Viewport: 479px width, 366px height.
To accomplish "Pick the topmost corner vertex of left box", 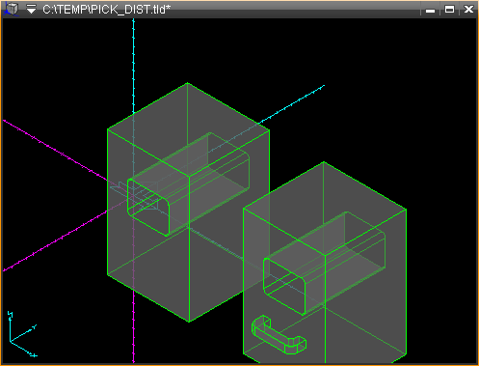I will [188, 83].
